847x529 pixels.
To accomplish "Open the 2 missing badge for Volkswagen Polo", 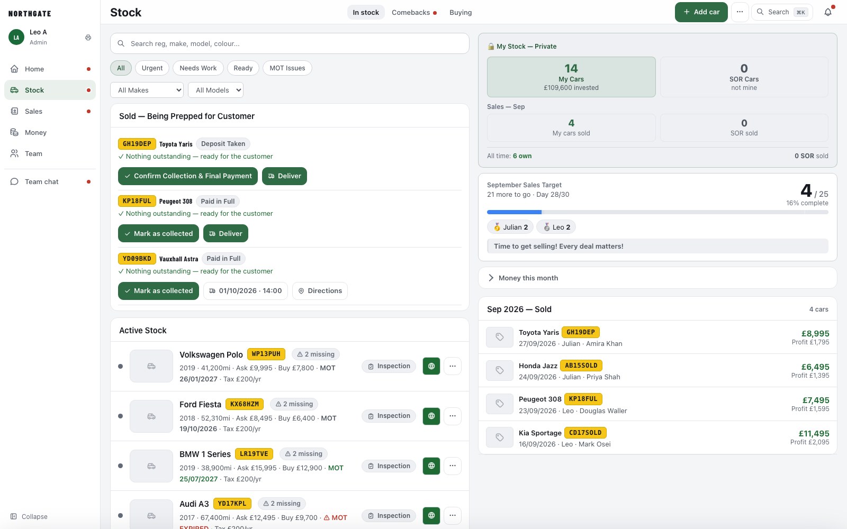I will 316,354.
